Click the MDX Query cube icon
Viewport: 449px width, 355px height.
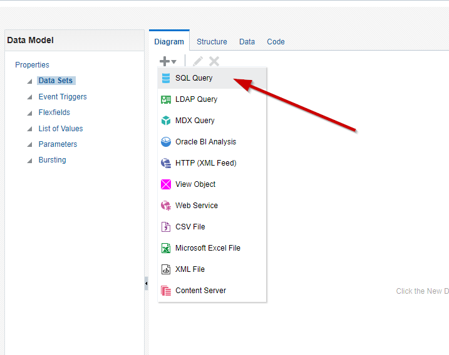(x=166, y=121)
